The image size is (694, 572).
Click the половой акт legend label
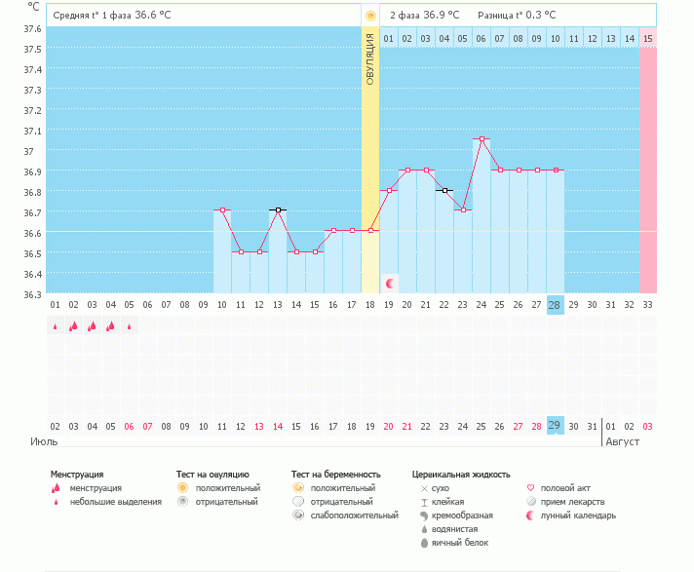point(565,488)
